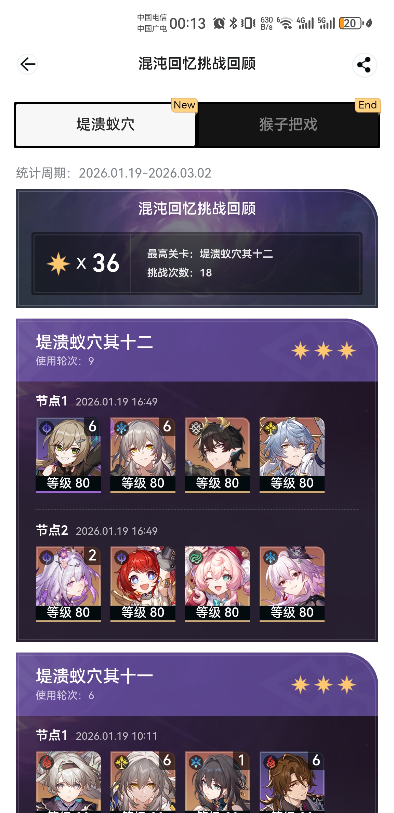Tap the alarm clock status bar icon

pyautogui.click(x=219, y=23)
